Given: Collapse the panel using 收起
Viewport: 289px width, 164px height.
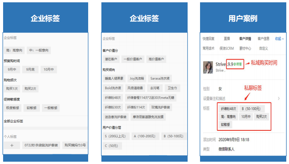Looking at the screenshot, I should (279, 39).
